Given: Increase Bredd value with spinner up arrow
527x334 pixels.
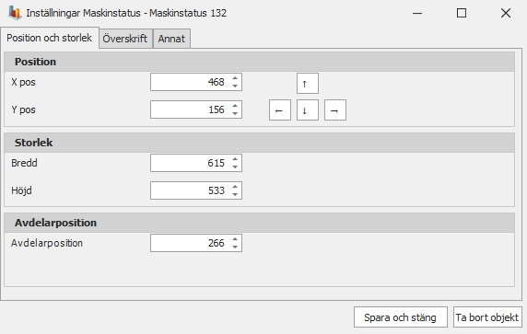Looking at the screenshot, I should tap(235, 159).
